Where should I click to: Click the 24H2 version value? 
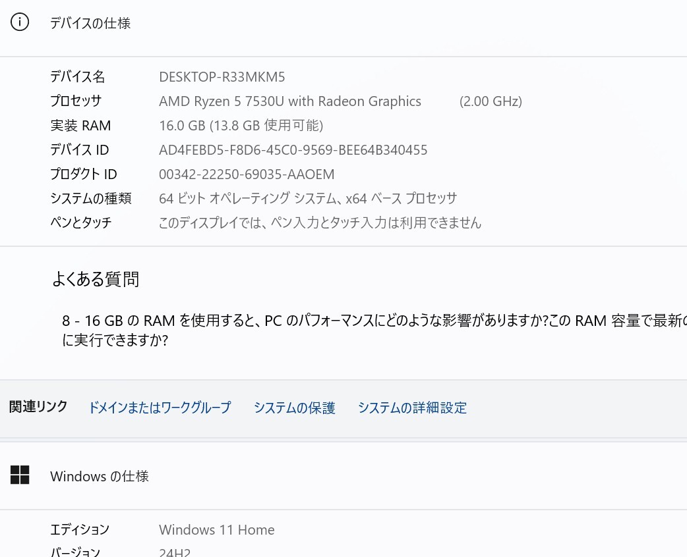(x=175, y=552)
